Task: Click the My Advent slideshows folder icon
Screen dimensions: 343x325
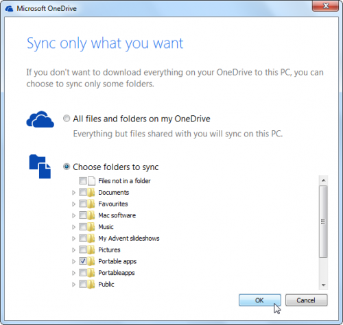Action: click(91, 239)
